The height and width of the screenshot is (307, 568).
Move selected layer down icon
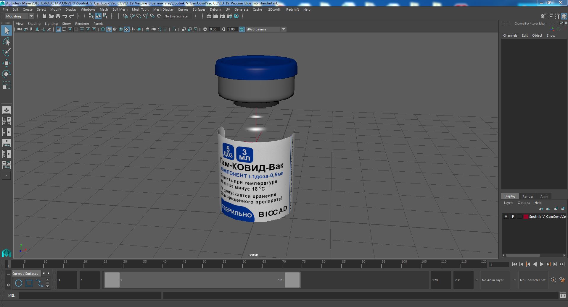coord(548,209)
